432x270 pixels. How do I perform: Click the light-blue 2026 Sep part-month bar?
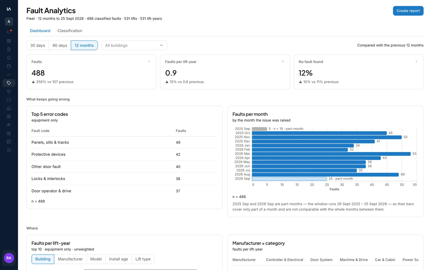click(x=289, y=179)
